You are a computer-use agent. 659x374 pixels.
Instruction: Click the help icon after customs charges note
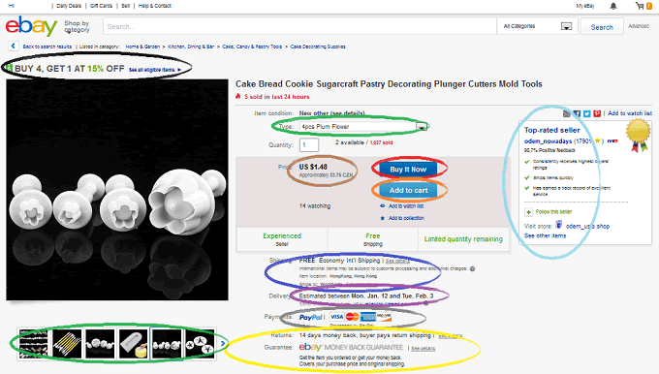(472, 269)
